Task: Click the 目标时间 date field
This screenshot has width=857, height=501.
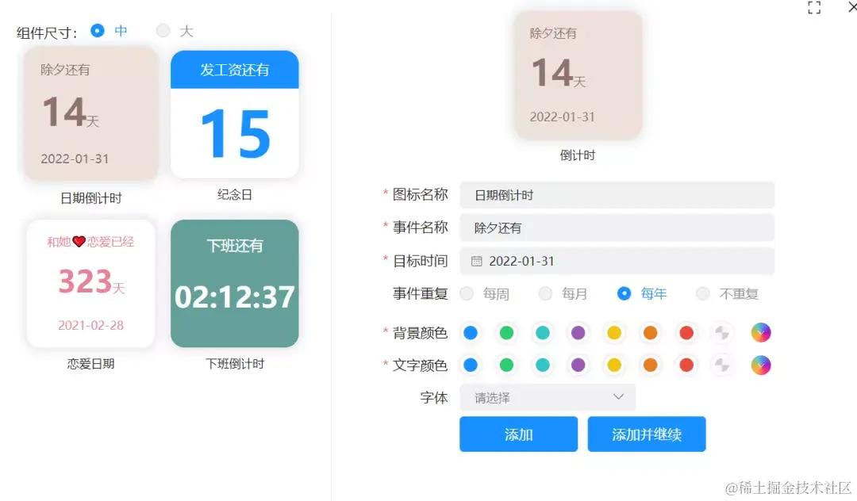Action: (617, 261)
